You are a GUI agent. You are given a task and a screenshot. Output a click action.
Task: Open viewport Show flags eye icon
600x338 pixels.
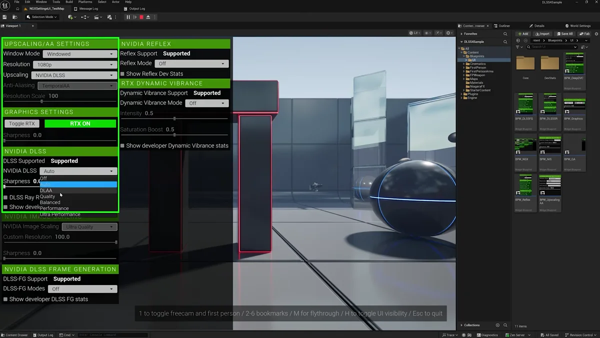click(x=428, y=33)
